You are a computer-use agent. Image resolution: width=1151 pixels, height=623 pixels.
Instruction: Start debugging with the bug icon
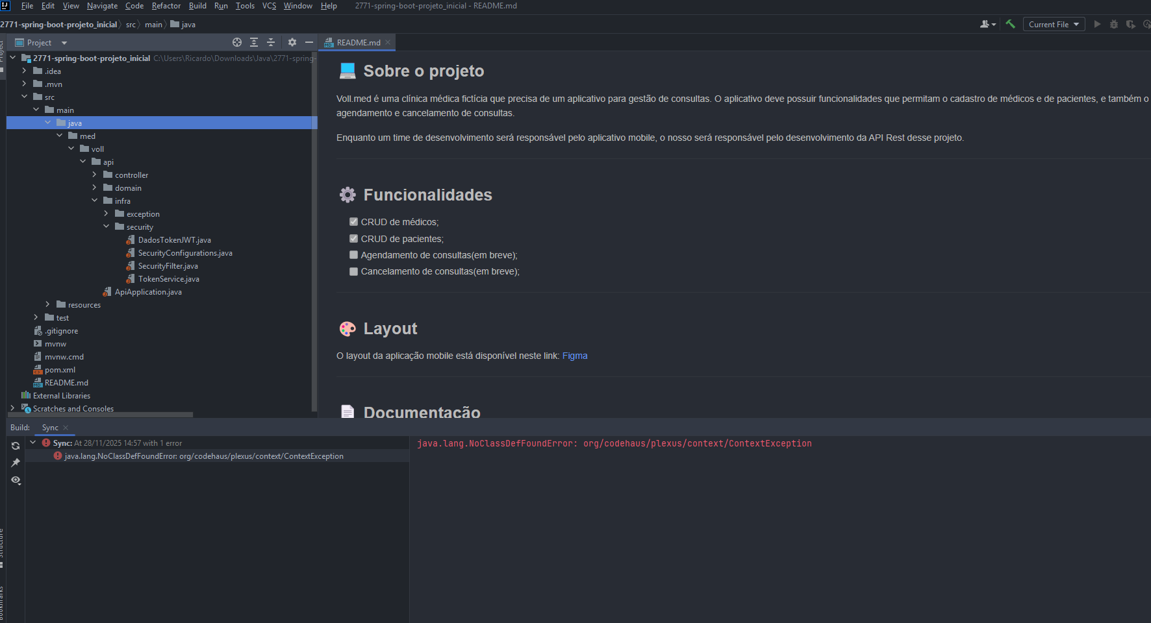click(x=1114, y=24)
